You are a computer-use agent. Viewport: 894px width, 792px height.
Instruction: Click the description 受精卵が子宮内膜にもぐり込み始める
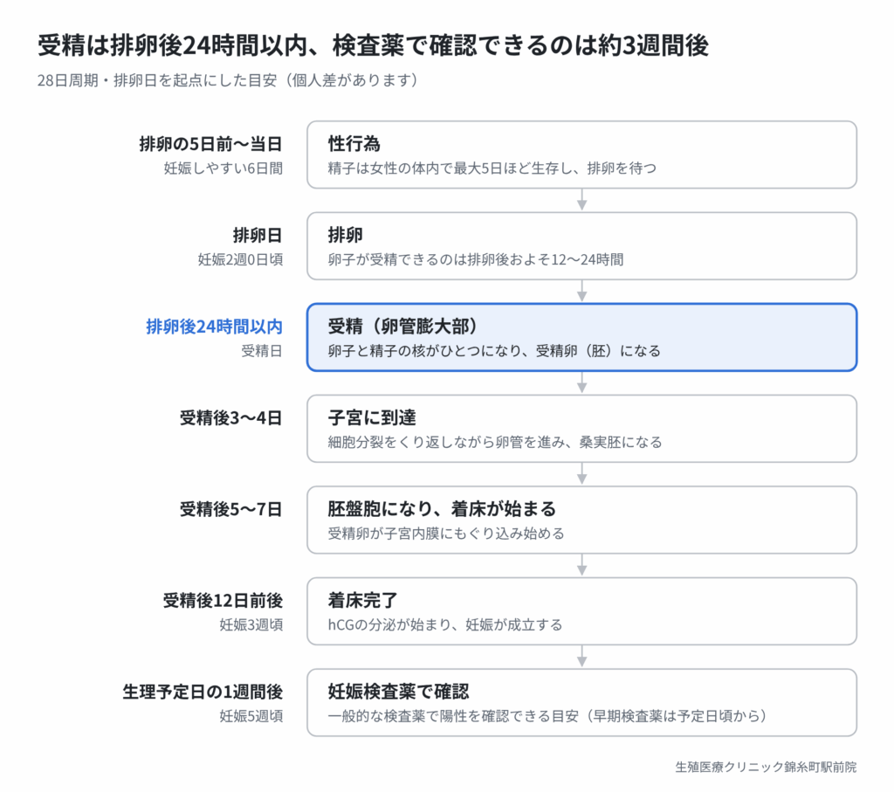click(x=446, y=534)
